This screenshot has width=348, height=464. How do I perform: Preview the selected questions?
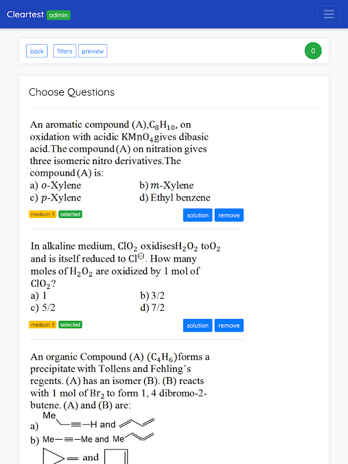click(93, 51)
